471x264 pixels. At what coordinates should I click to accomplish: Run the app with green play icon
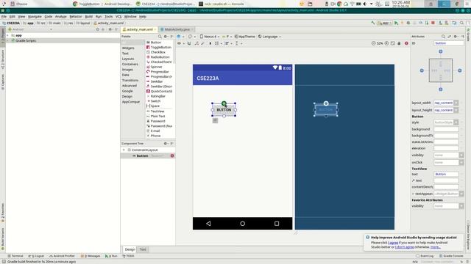click(396, 23)
